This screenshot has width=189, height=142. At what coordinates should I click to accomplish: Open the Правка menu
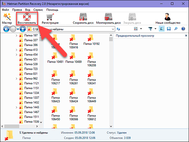click(x=17, y=10)
